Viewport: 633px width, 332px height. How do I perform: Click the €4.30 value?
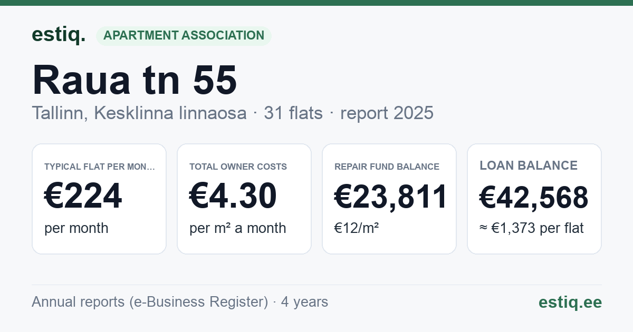pos(233,196)
